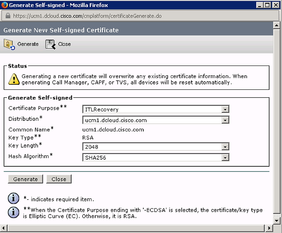
Task: Click the Certificate Purpose label
Action: [38, 108]
